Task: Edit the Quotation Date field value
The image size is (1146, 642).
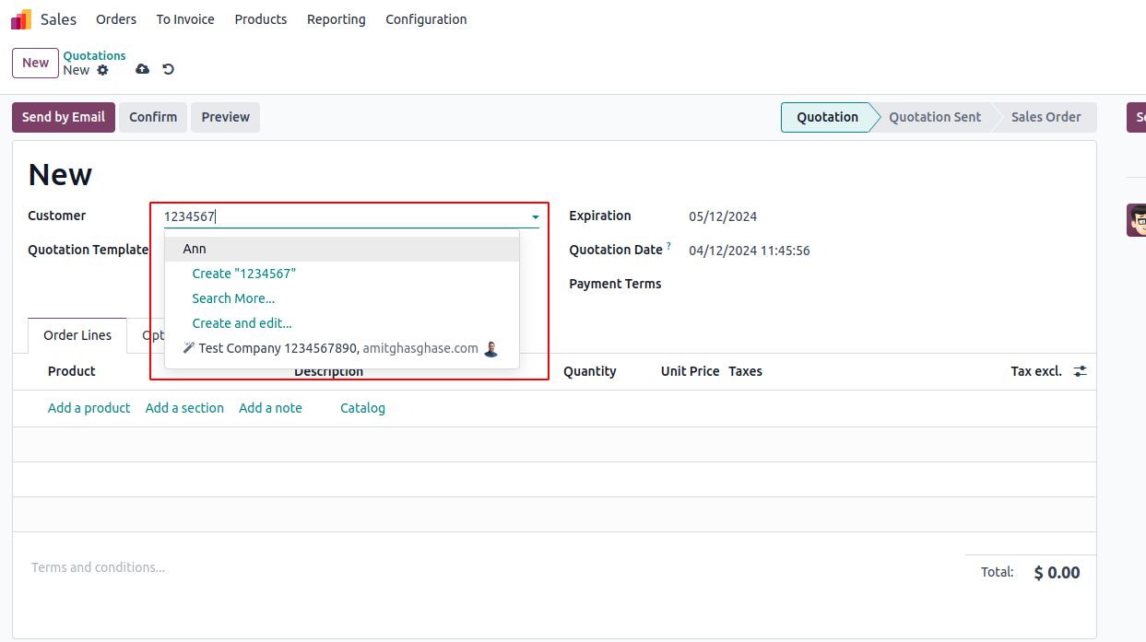Action: pyautogui.click(x=750, y=251)
